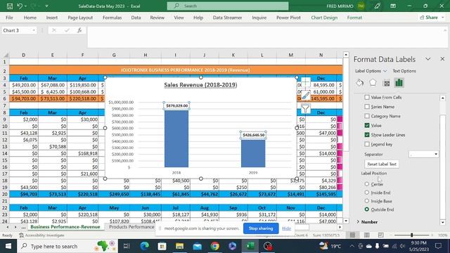The width and height of the screenshot is (450, 253).
Task: Switch to Business Performance-Revenue sheet
Action: (65, 226)
